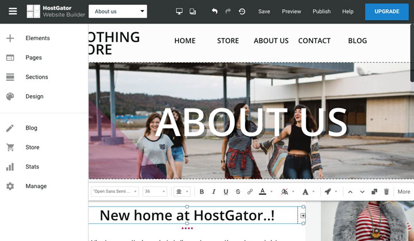Open the text alignment dropdown

182,192
